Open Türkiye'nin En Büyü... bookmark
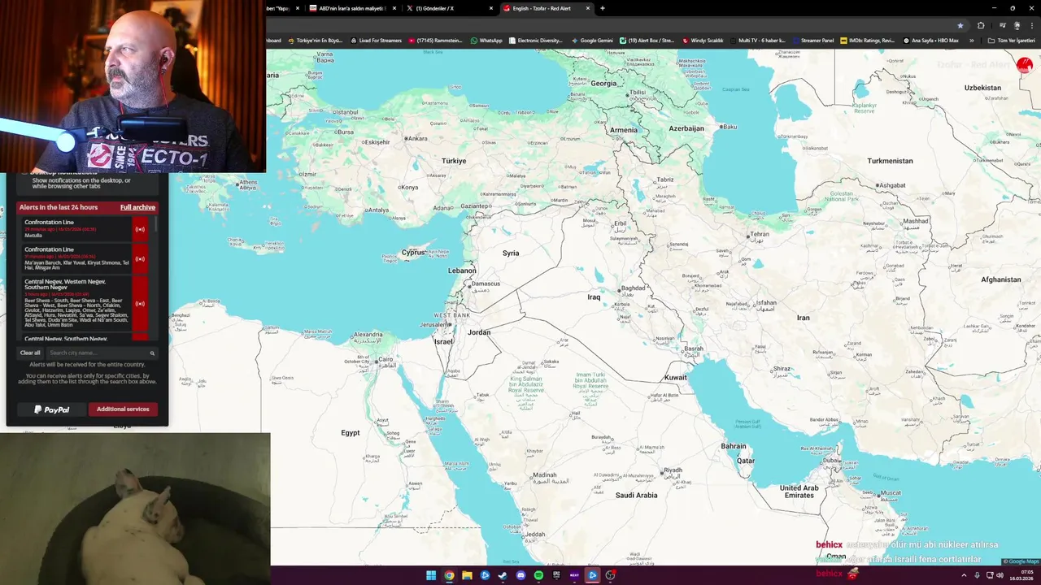Image resolution: width=1041 pixels, height=585 pixels. coord(316,40)
